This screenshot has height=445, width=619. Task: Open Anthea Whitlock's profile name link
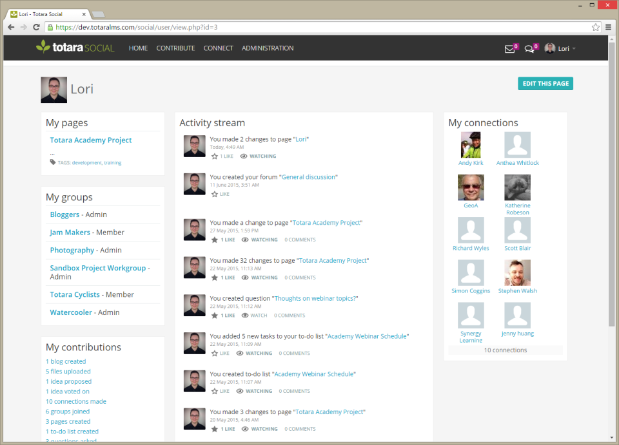click(x=517, y=163)
